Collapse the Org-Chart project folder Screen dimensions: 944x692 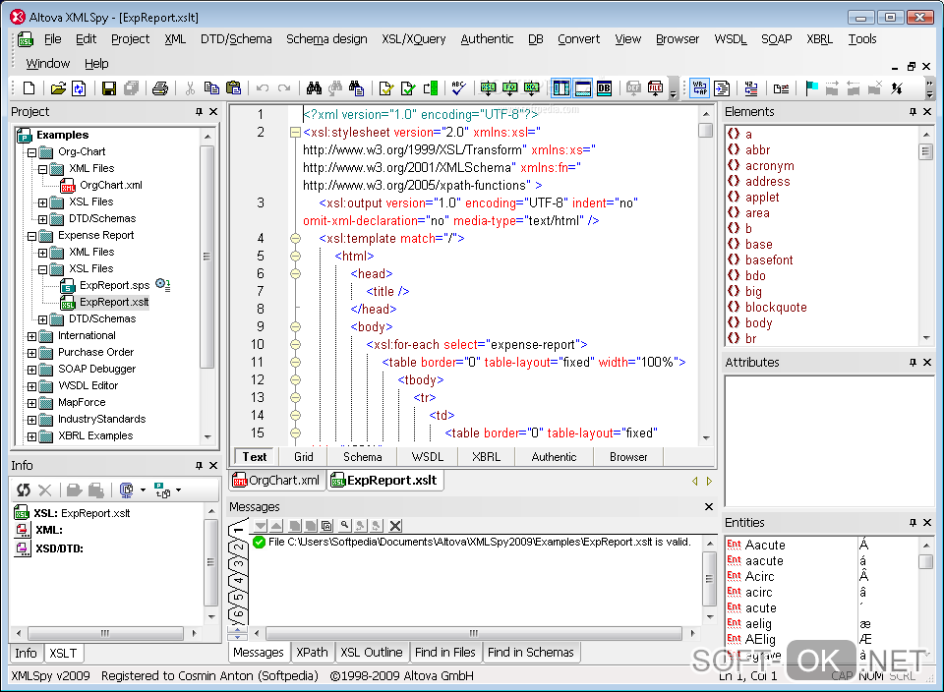tap(31, 152)
